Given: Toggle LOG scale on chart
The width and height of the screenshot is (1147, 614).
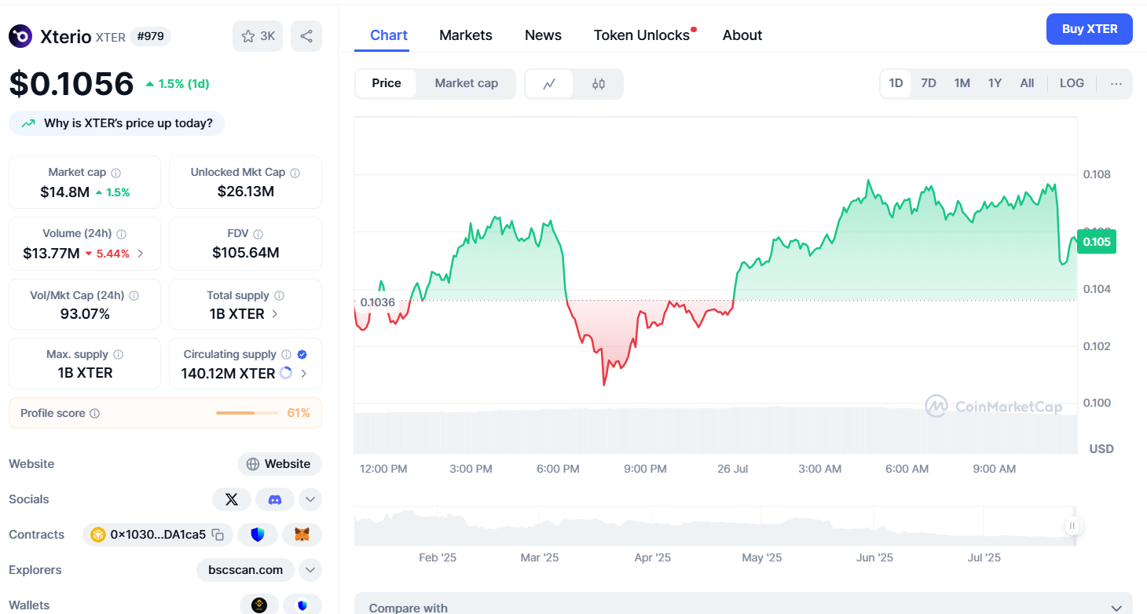Looking at the screenshot, I should 1072,83.
